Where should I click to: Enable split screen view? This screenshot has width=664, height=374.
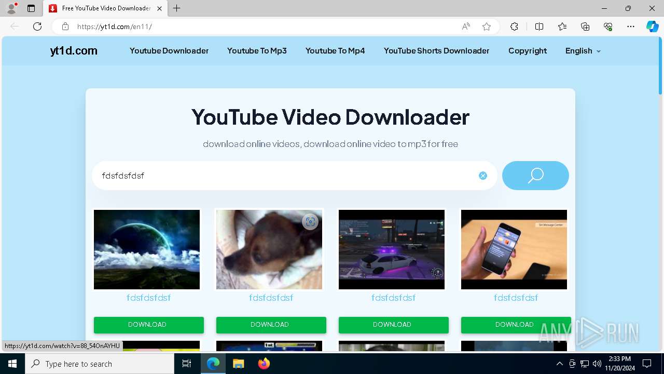[539, 26]
